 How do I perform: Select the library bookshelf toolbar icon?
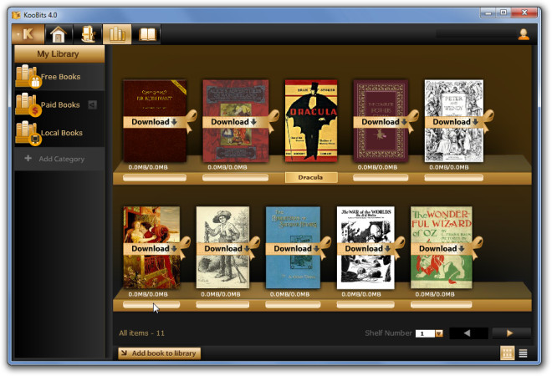[x=117, y=34]
